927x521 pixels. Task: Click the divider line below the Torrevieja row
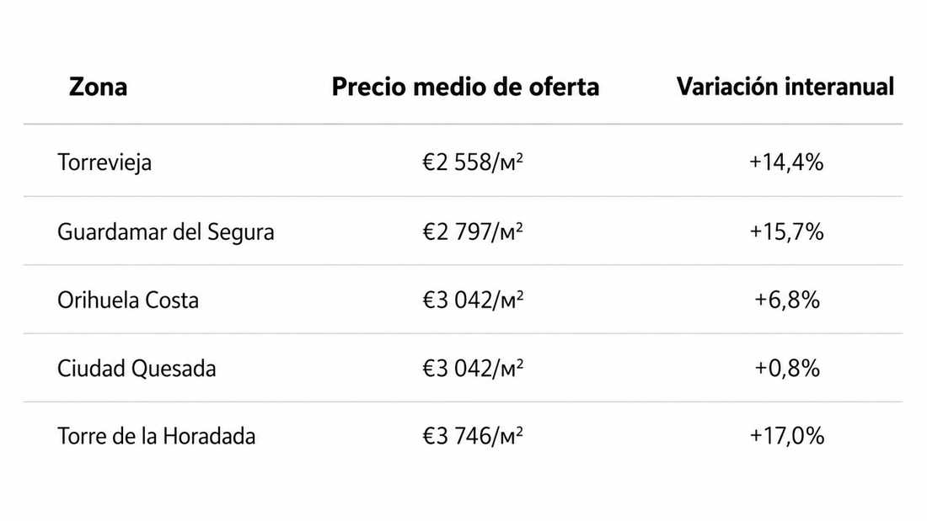click(x=463, y=196)
